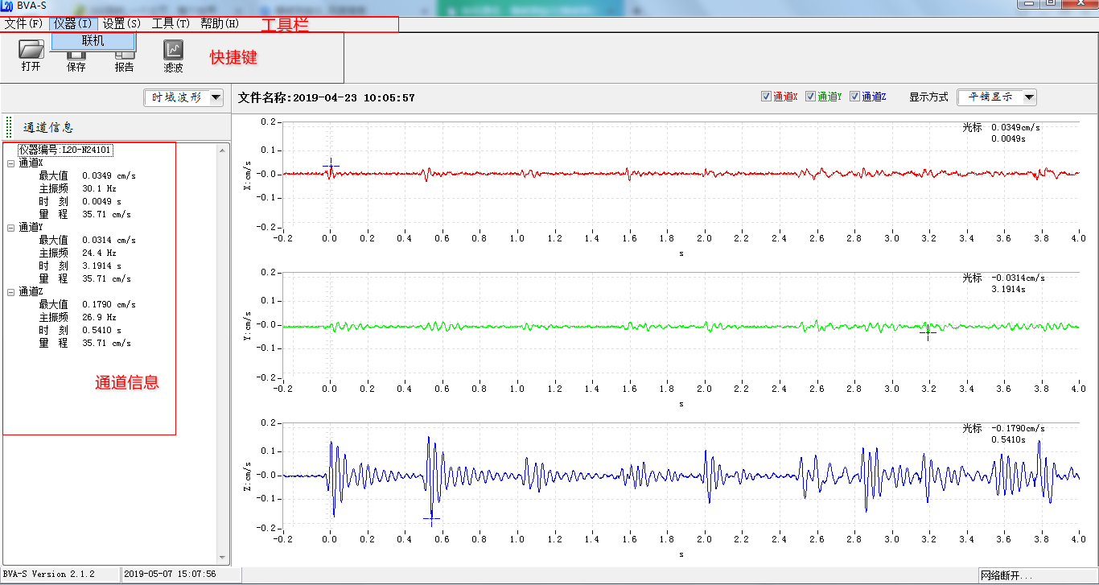Open the 设置(S) menu
1099x585 pixels.
pyautogui.click(x=121, y=24)
